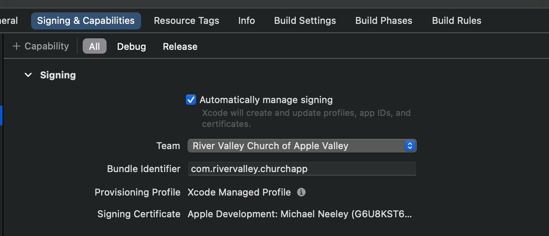Open the Info tab
The image size is (549, 236).
pyautogui.click(x=246, y=21)
